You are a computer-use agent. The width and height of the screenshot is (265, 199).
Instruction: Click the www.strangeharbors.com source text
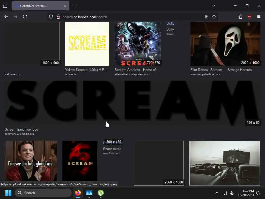(x=205, y=74)
